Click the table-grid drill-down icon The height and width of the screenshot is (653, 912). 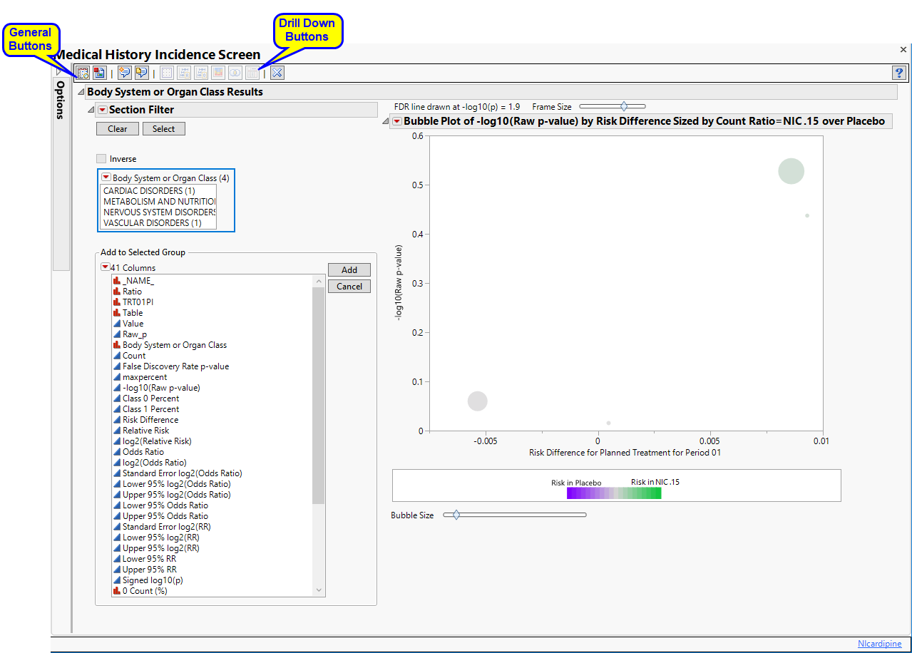[252, 73]
